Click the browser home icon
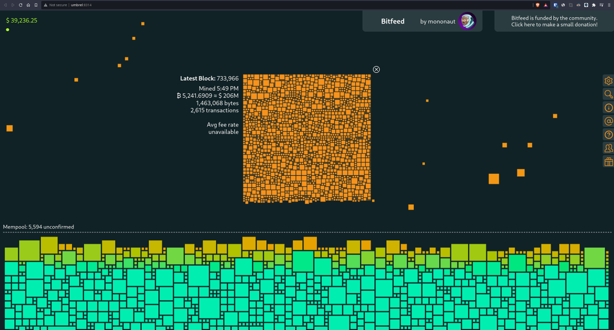The height and width of the screenshot is (330, 614). click(x=28, y=5)
